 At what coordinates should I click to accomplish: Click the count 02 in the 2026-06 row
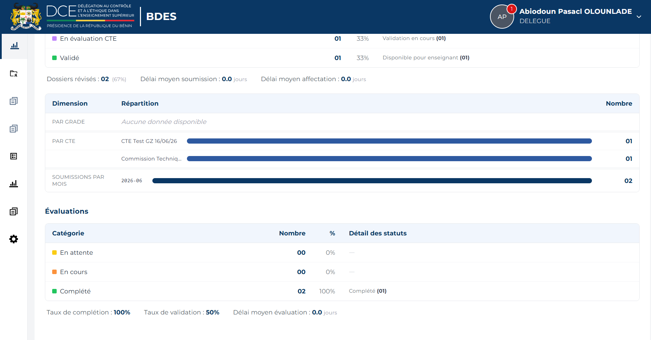click(628, 181)
